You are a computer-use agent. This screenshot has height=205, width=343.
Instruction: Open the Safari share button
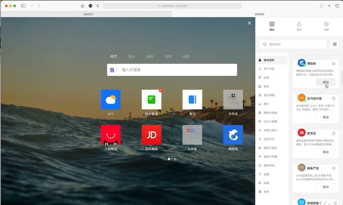[321, 6]
